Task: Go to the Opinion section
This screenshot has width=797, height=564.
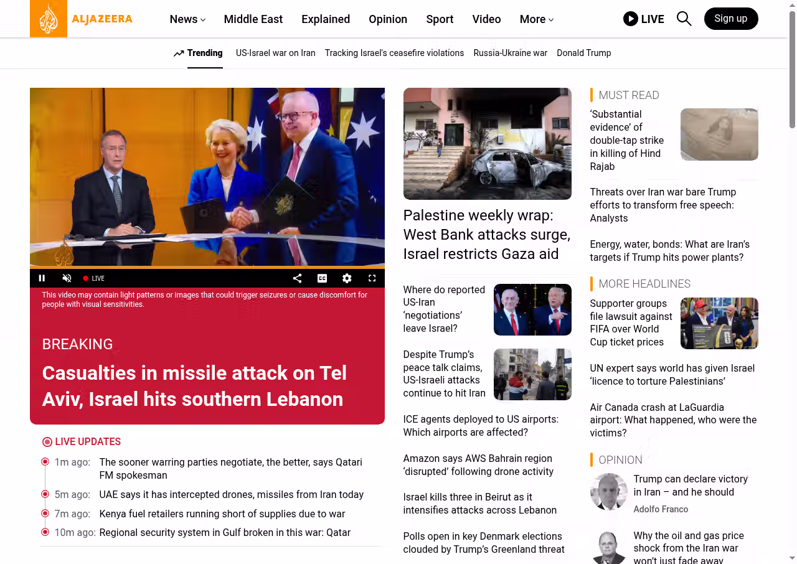Action: point(387,19)
